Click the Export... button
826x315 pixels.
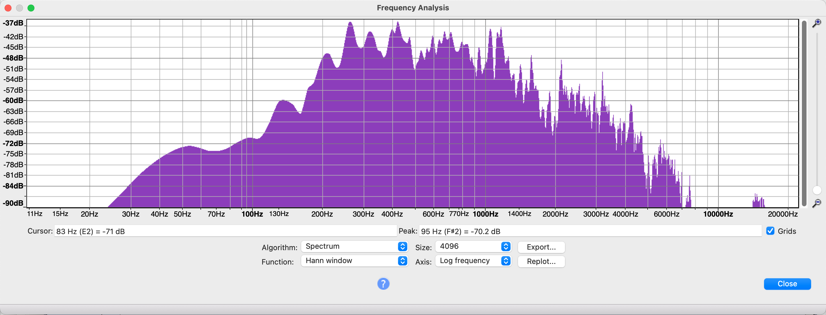click(x=541, y=247)
